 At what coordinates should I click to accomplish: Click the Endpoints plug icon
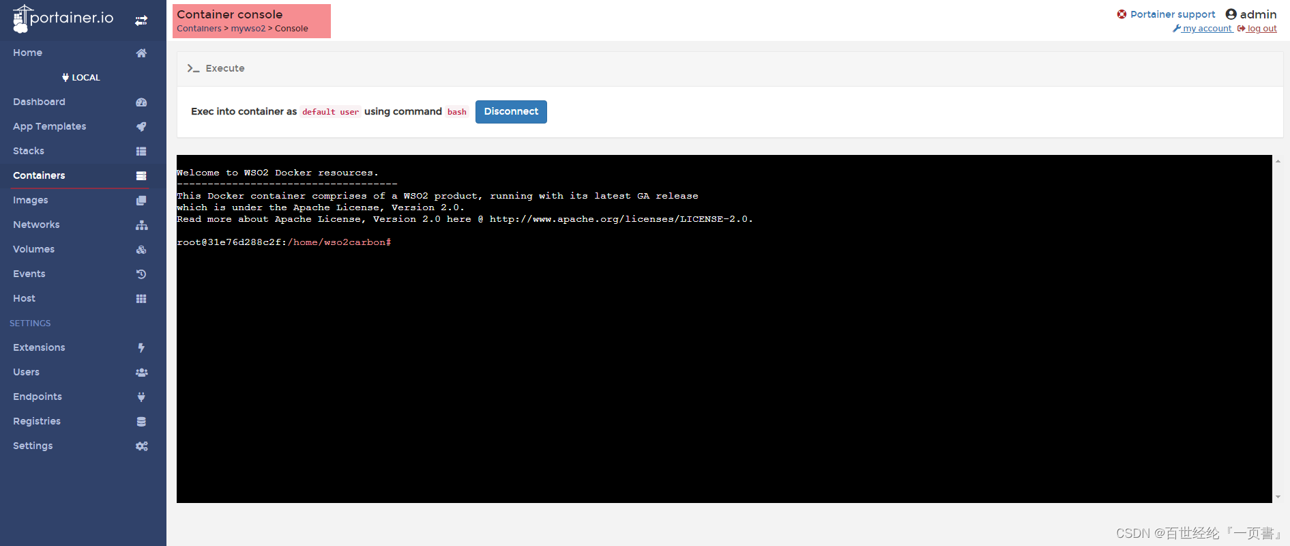coord(141,397)
